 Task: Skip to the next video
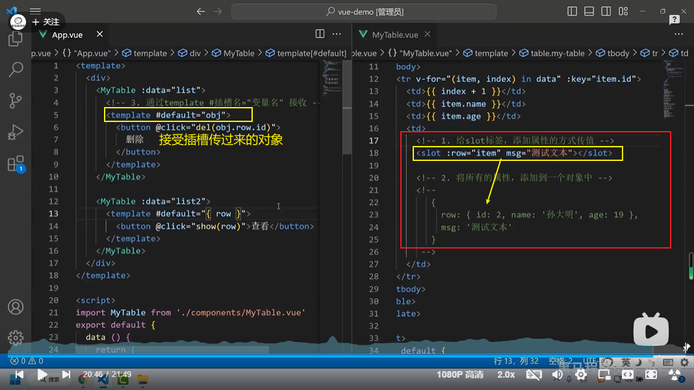point(66,374)
